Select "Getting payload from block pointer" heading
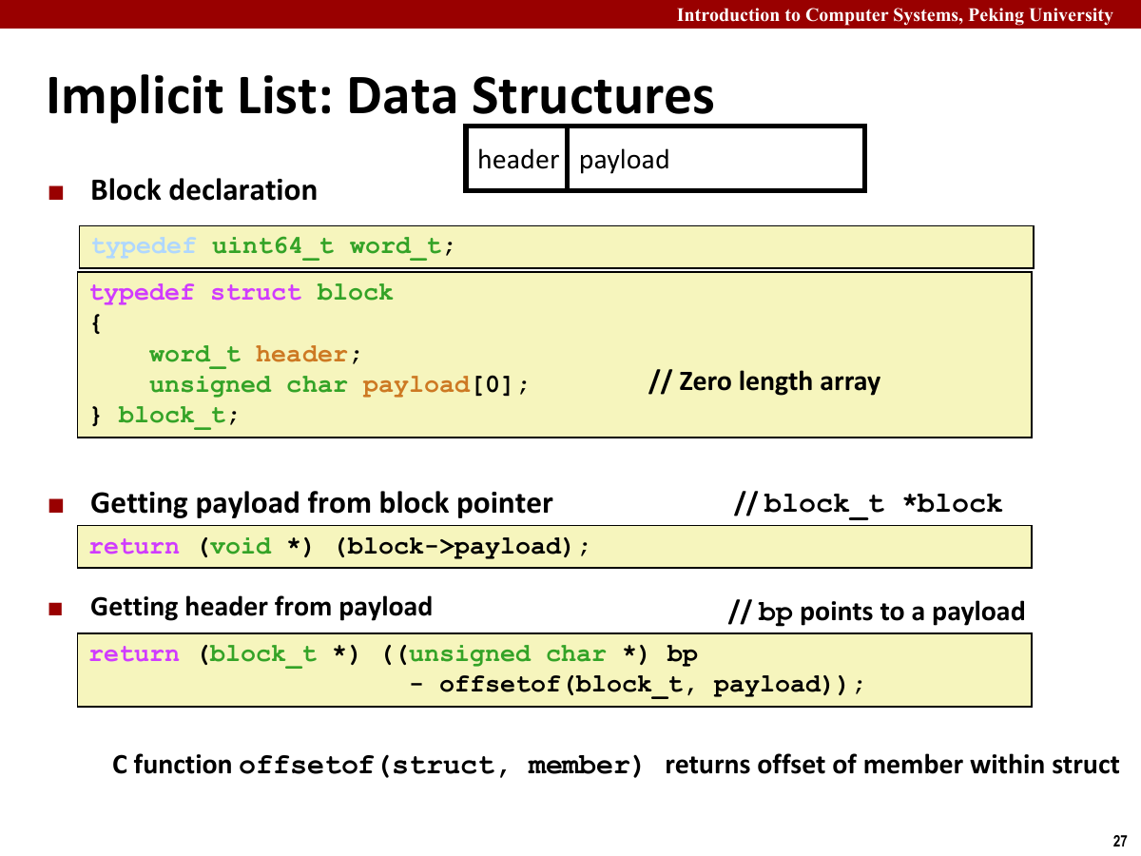The height and width of the screenshot is (856, 1141). coord(321,503)
